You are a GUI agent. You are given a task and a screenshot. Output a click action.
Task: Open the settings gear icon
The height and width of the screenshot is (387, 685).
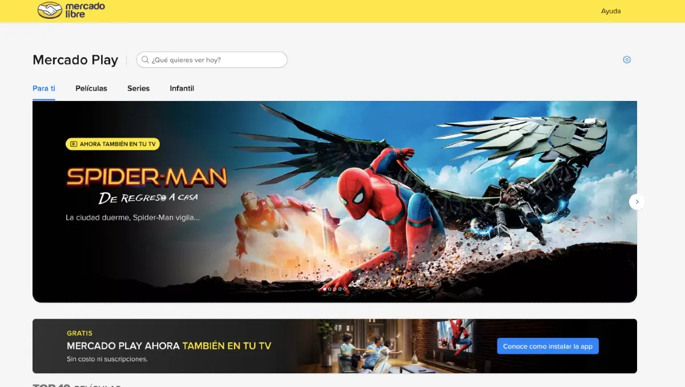627,60
